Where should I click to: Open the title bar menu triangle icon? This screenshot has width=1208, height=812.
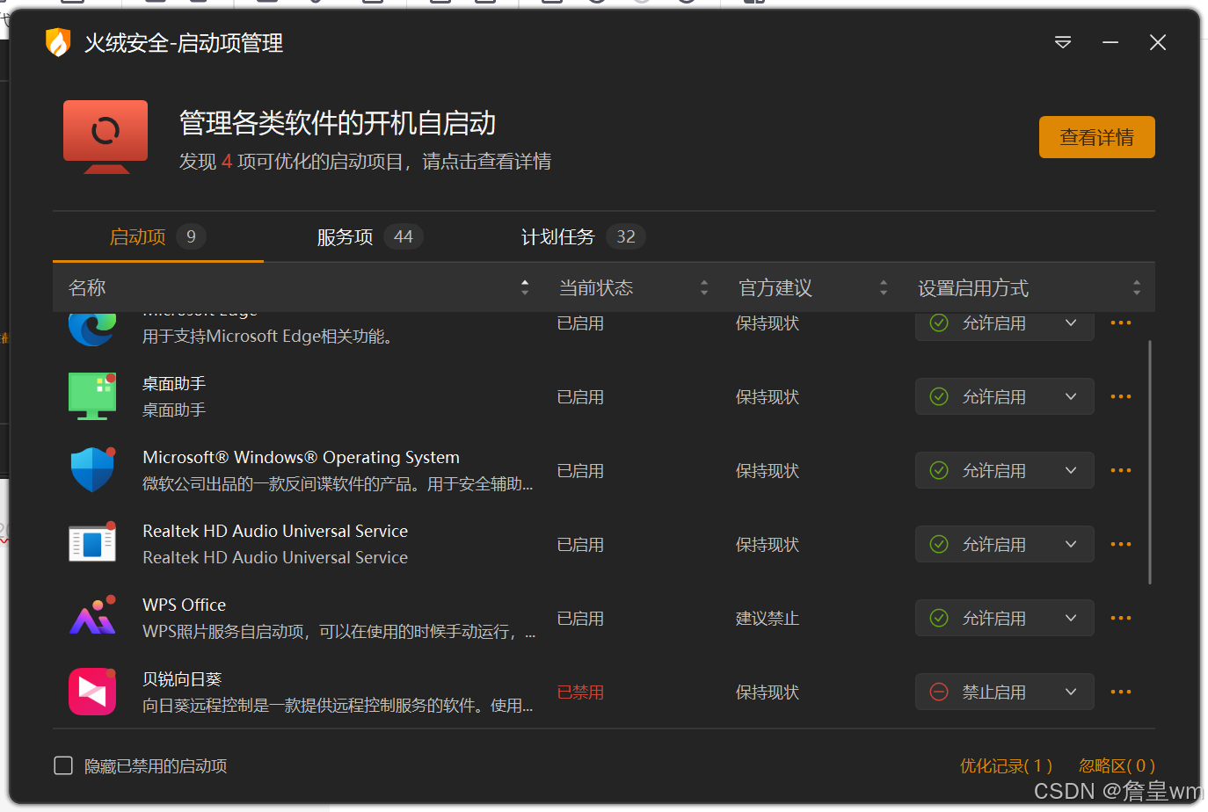pos(1063,42)
